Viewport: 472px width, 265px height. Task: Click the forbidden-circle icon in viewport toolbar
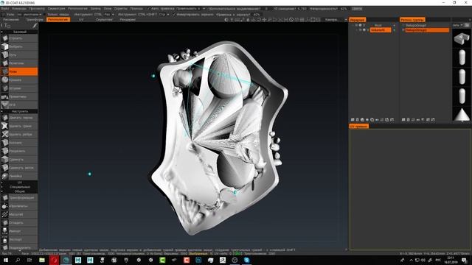pos(291,20)
